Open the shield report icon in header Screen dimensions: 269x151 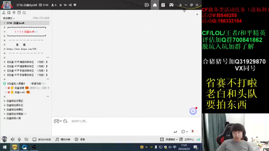[75, 5]
